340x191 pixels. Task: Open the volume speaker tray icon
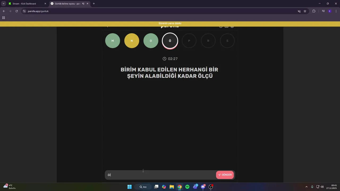point(322,187)
